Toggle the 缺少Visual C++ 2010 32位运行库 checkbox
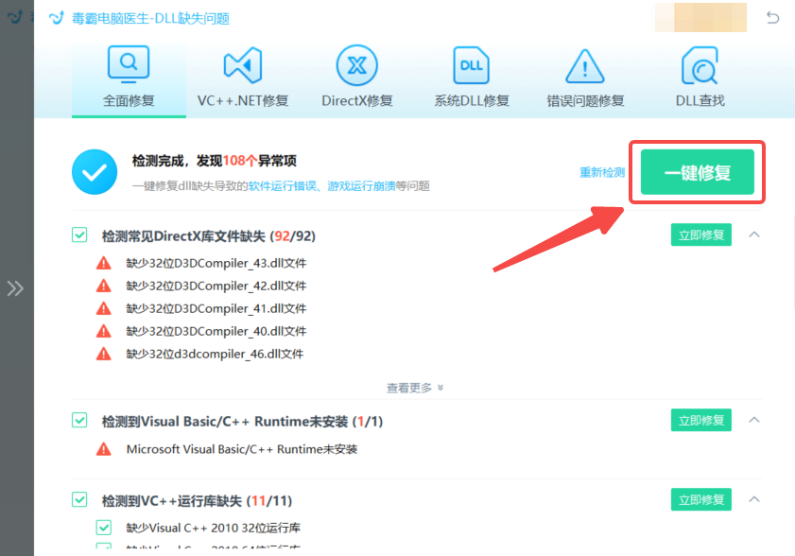 (104, 528)
